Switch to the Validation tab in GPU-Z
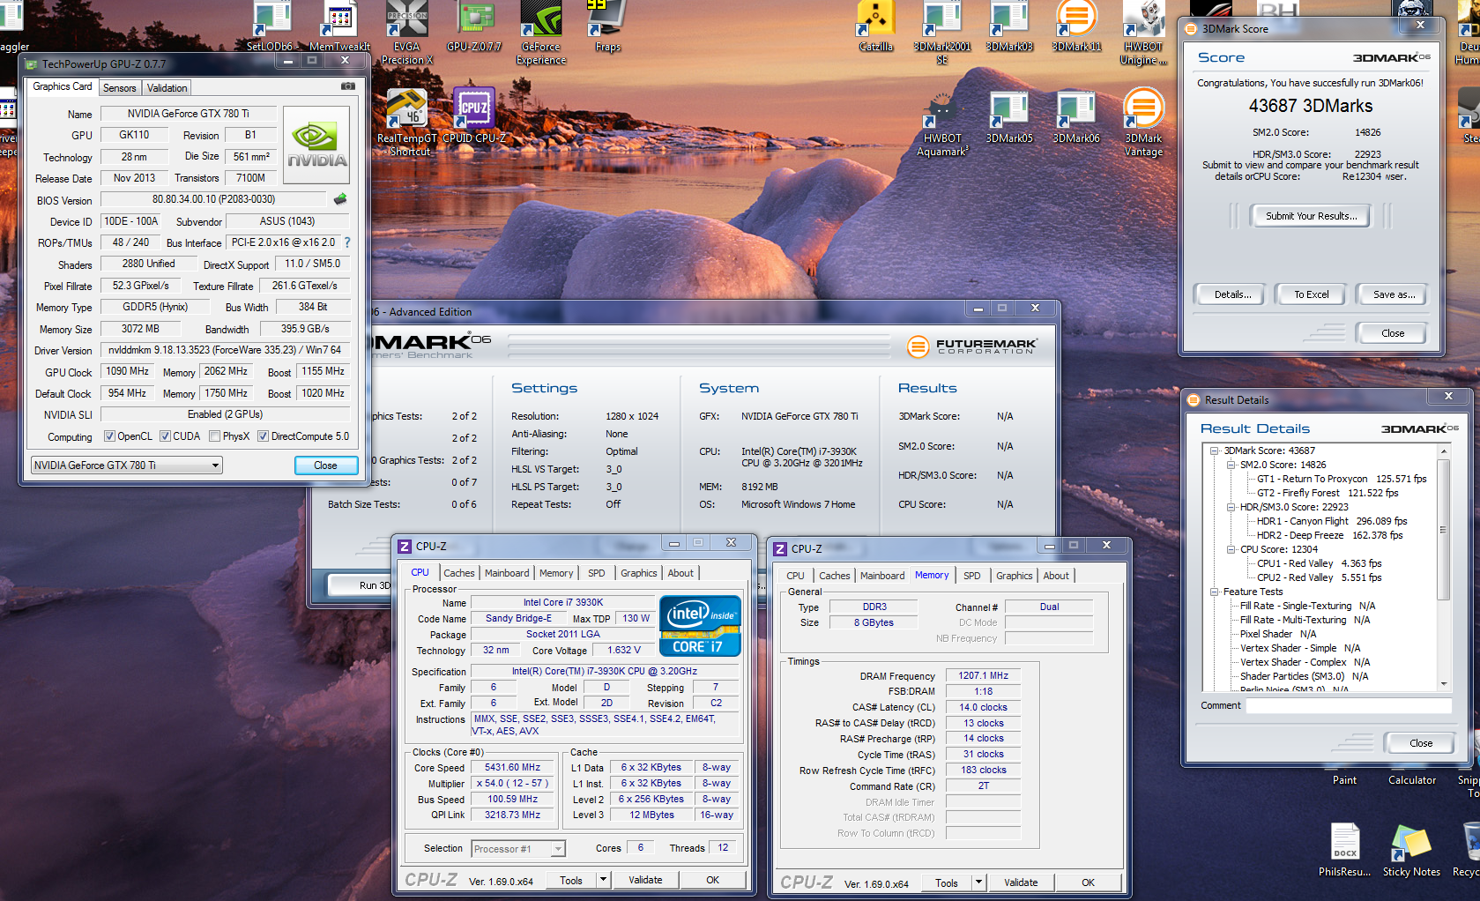The height and width of the screenshot is (901, 1480). pos(167,87)
